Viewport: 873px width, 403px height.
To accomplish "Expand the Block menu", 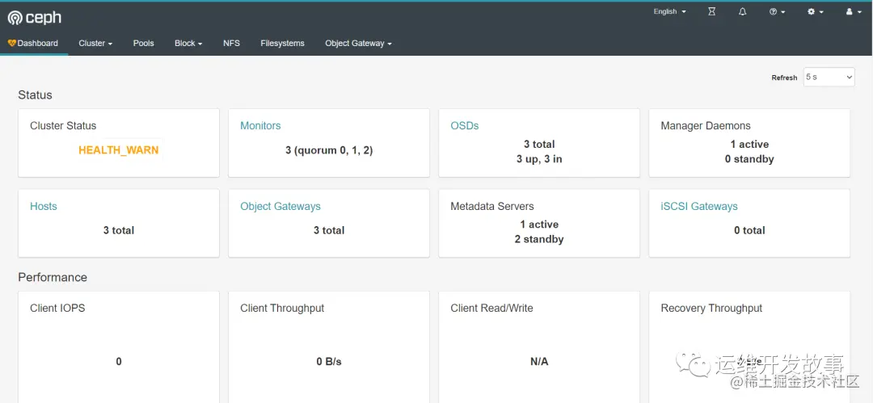I will click(x=188, y=43).
